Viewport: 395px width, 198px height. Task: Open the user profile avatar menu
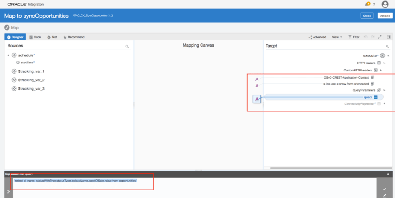(x=385, y=4)
